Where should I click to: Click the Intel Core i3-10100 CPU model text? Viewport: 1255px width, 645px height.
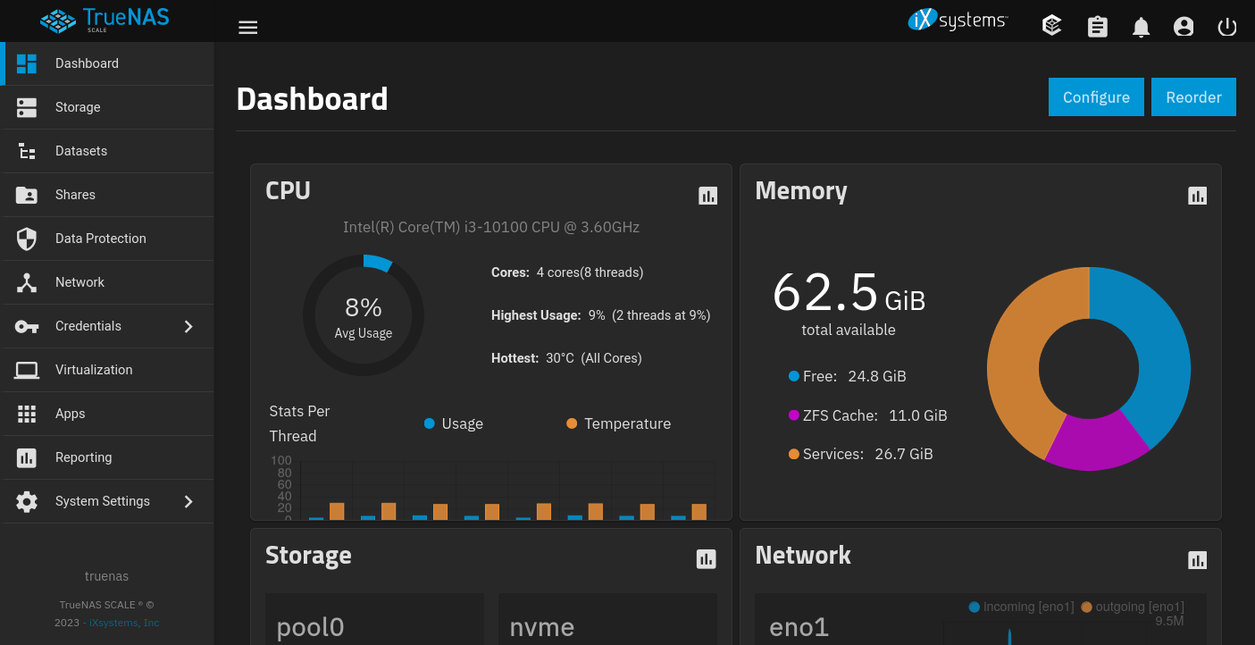point(491,227)
